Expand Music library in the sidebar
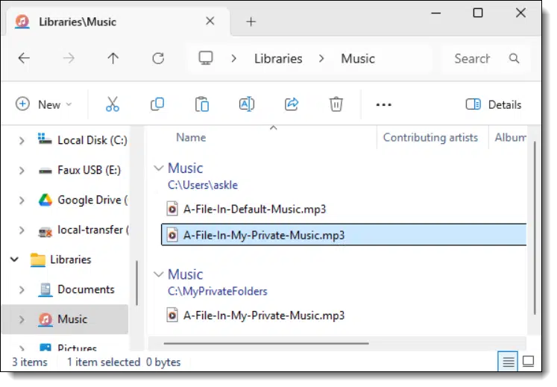 click(22, 320)
